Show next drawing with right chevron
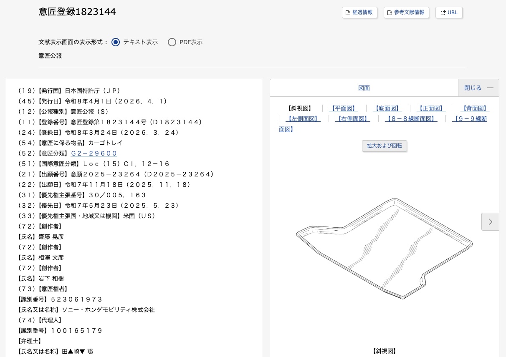506x357 pixels. coord(490,222)
